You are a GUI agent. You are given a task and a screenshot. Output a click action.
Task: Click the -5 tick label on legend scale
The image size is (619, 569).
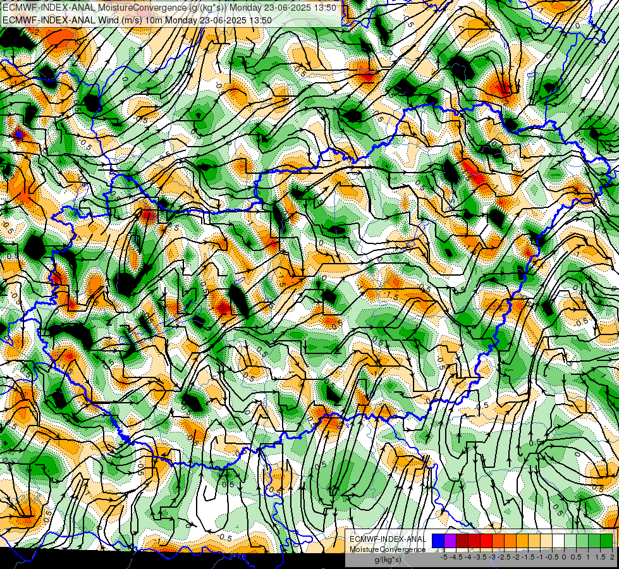tap(444, 557)
